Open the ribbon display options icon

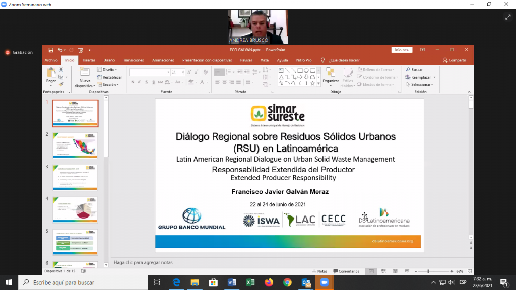(x=423, y=50)
